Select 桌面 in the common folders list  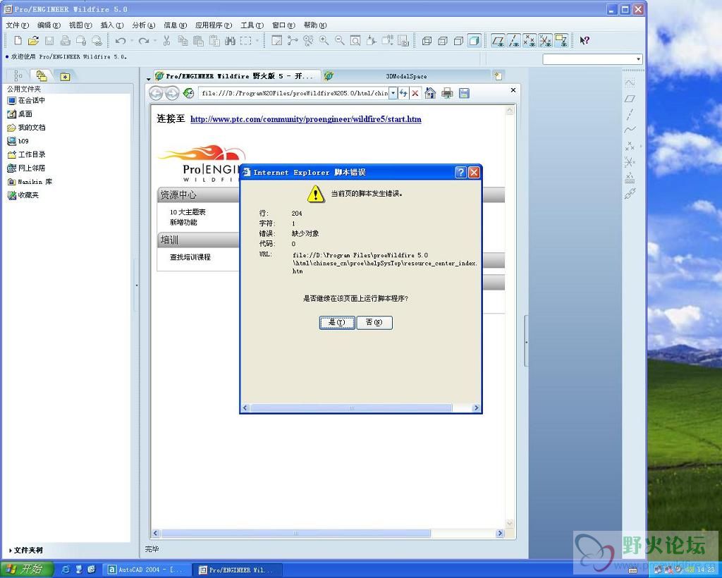coord(20,113)
